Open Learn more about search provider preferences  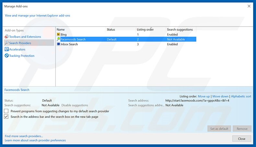pyautogui.click(x=35, y=140)
